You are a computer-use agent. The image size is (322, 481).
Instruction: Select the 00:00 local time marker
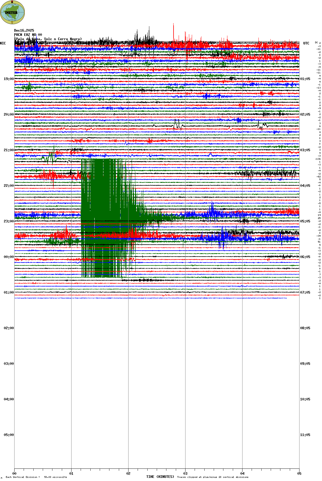click(9, 257)
